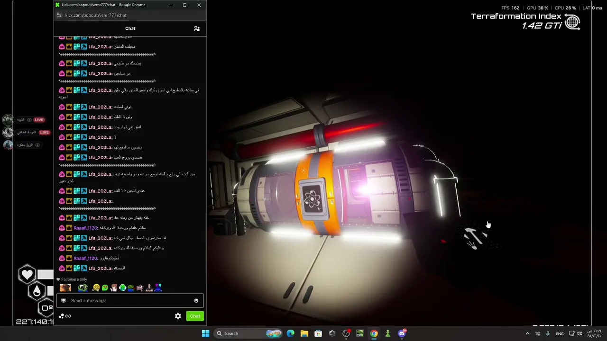
Task: Click the Kick favicon in the title bar
Action: pyautogui.click(x=58, y=5)
